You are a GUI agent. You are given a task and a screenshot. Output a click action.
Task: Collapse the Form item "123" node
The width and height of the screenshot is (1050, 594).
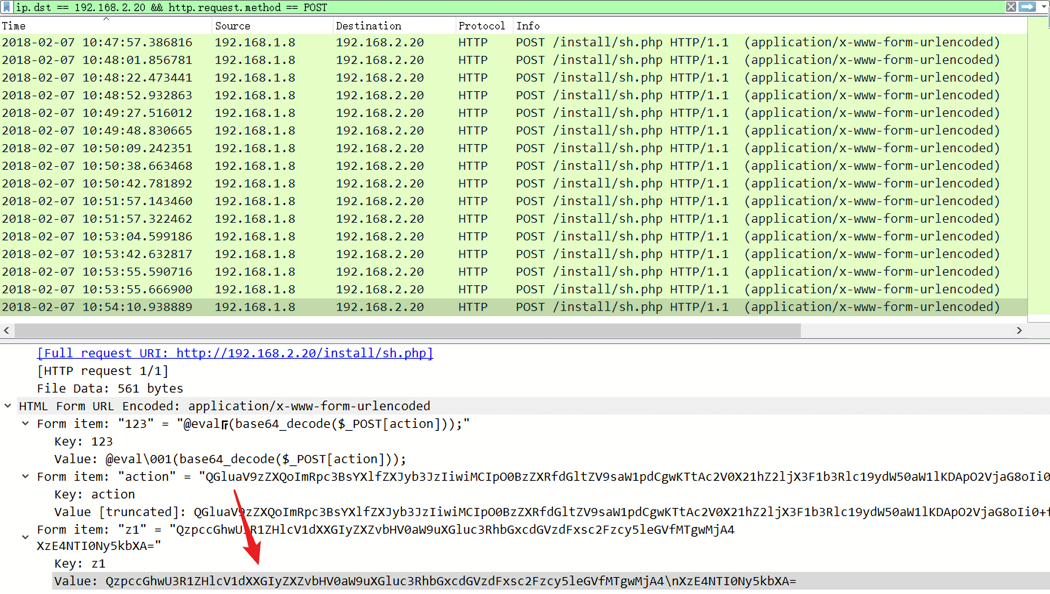coord(25,424)
